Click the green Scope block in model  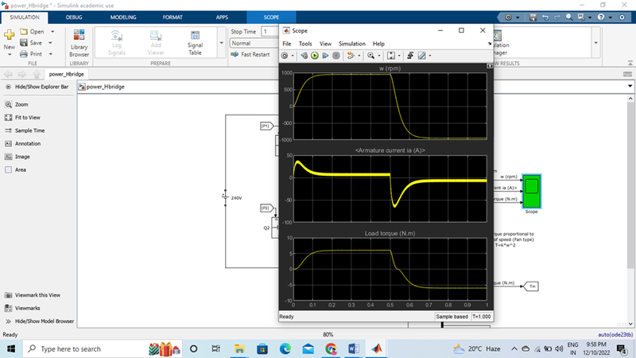(531, 191)
